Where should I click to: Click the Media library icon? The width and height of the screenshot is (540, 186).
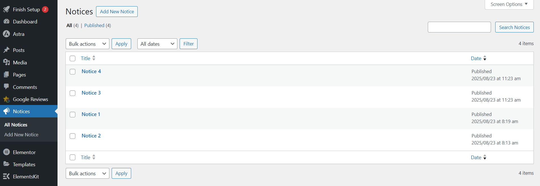coord(6,62)
